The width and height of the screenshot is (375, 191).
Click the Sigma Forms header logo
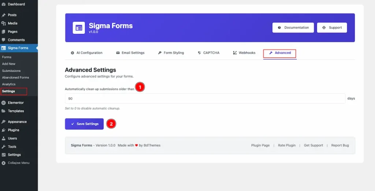tap(79, 28)
